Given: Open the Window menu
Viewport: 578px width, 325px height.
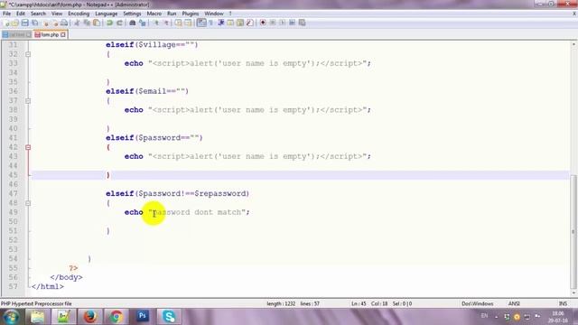Looking at the screenshot, I should pos(214,14).
